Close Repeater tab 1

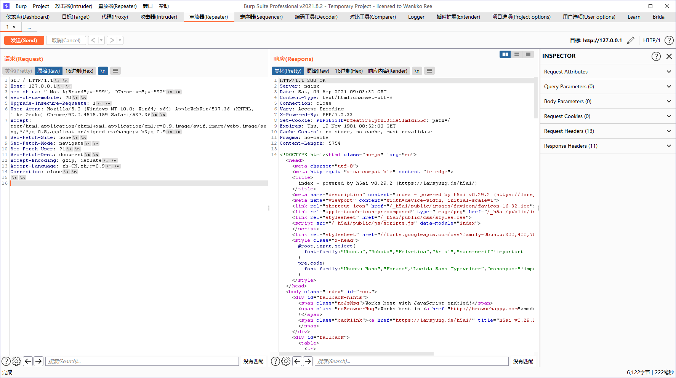(14, 27)
